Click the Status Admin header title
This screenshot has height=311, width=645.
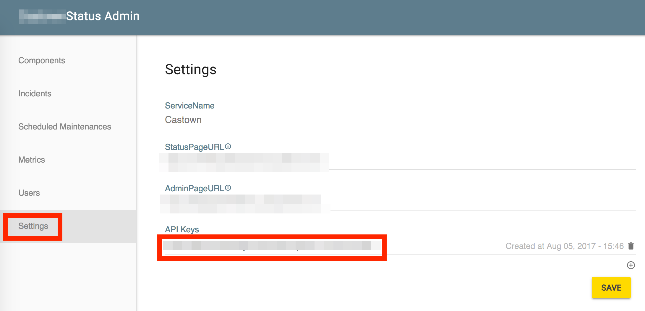[103, 16]
